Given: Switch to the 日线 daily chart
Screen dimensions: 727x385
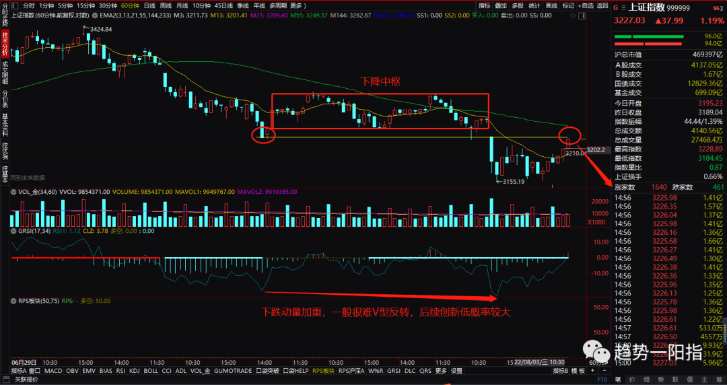Looking at the screenshot, I should coord(149,5).
